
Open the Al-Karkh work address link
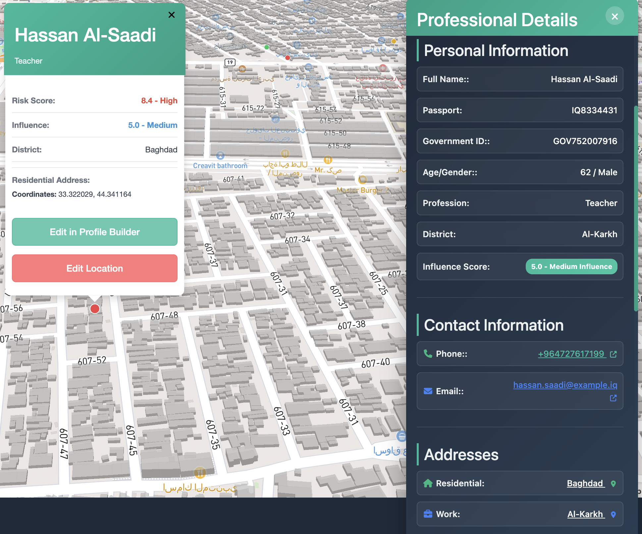tap(585, 514)
